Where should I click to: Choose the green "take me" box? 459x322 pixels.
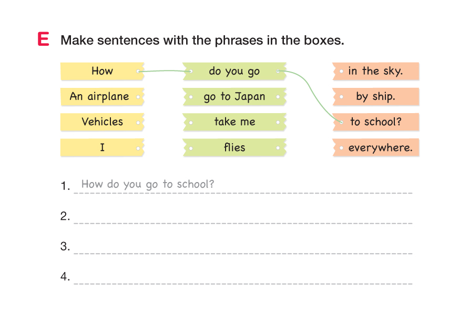tap(234, 122)
